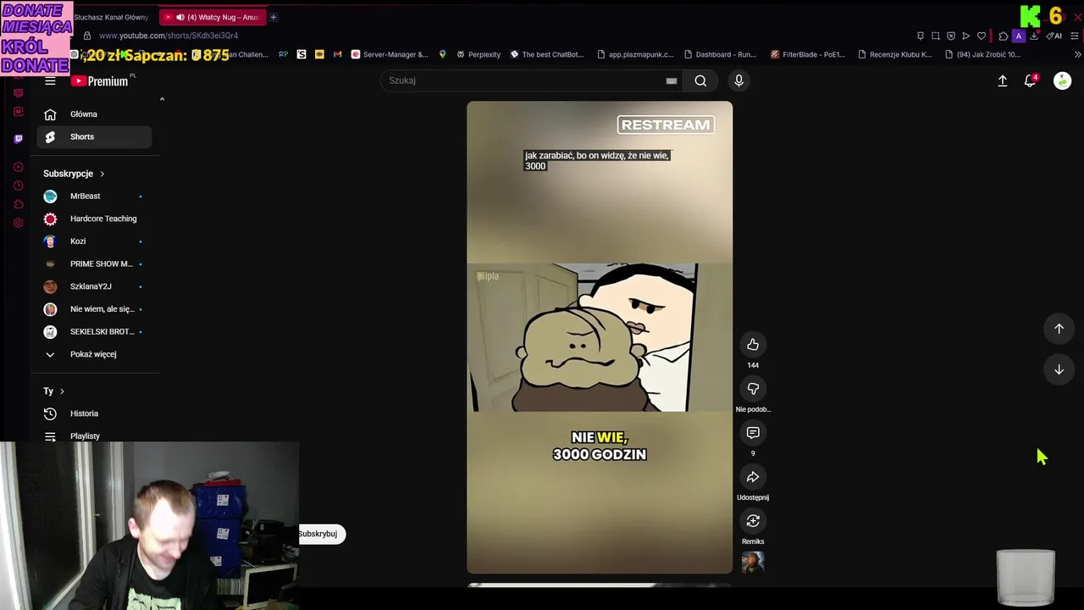The width and height of the screenshot is (1084, 610).
Task: Go to Główna home page
Action: 94,114
